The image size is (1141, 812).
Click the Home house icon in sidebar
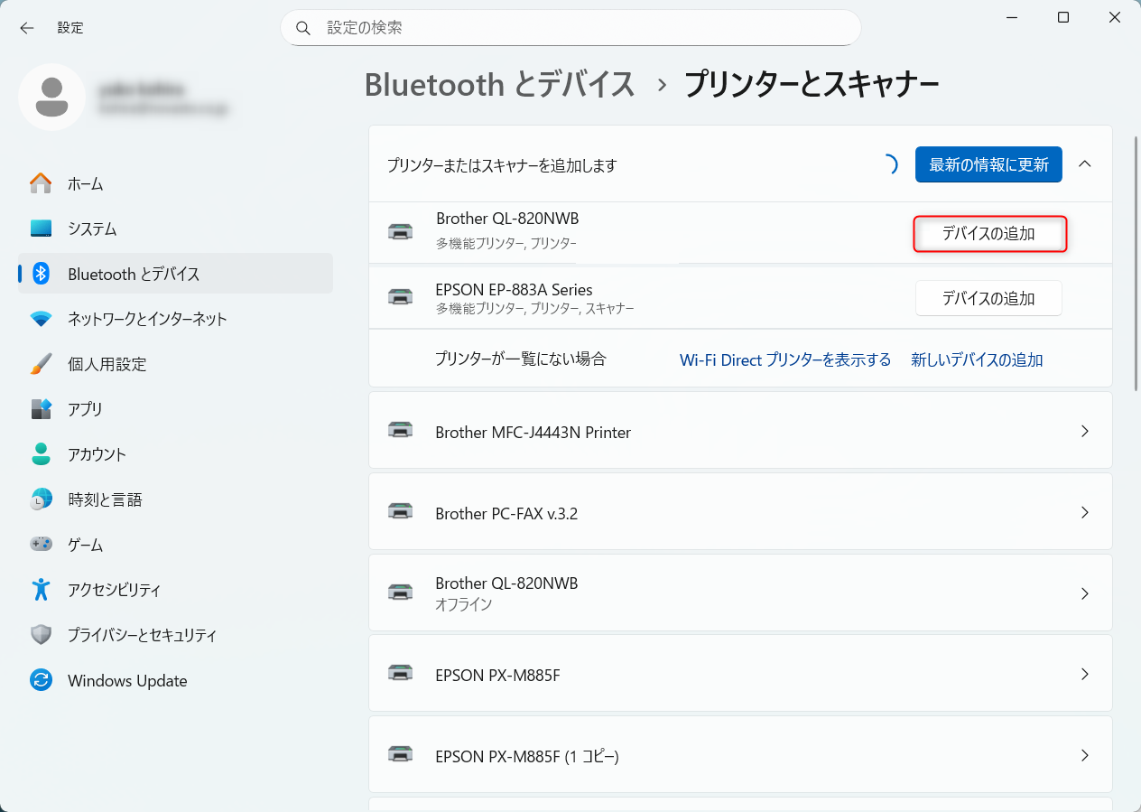[41, 183]
